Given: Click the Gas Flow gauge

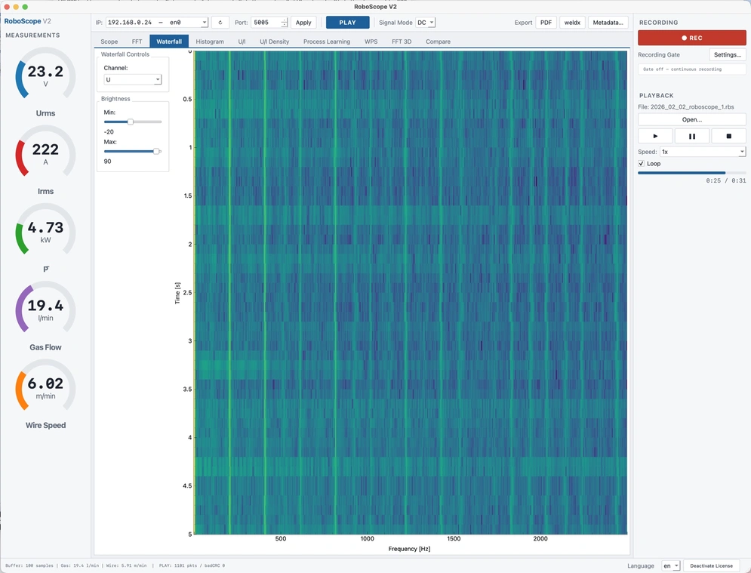Looking at the screenshot, I should coord(45,308).
